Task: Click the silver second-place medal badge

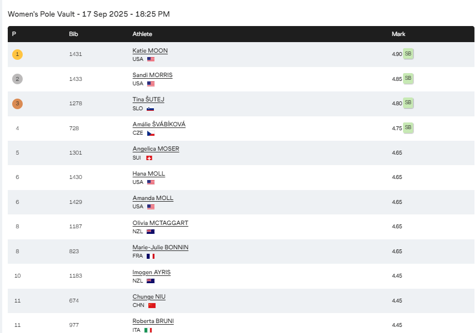Action: (x=17, y=79)
